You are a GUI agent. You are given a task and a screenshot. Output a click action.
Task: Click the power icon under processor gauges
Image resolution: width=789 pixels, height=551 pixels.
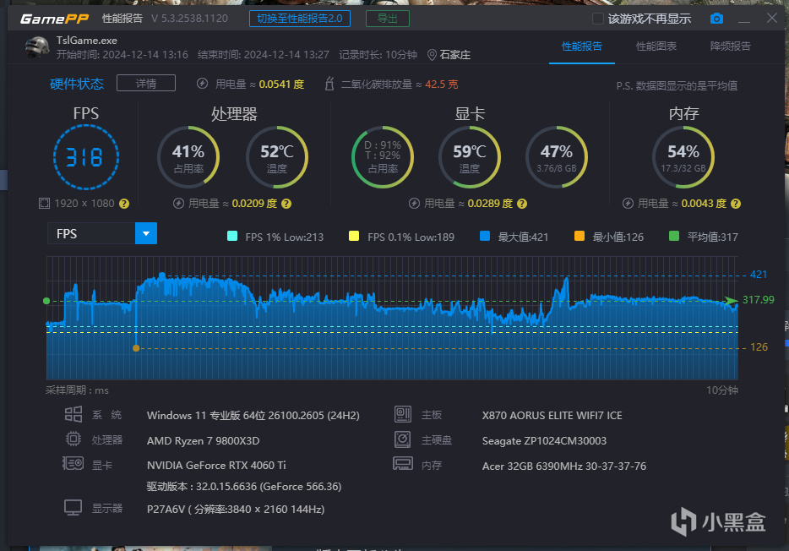coord(178,204)
